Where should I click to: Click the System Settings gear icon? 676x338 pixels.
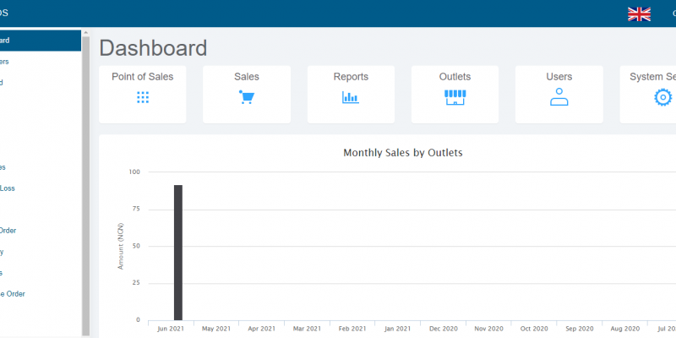[662, 97]
